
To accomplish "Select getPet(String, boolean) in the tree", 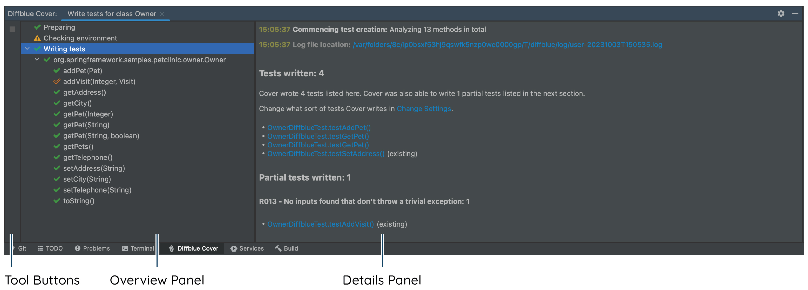I will (x=101, y=136).
